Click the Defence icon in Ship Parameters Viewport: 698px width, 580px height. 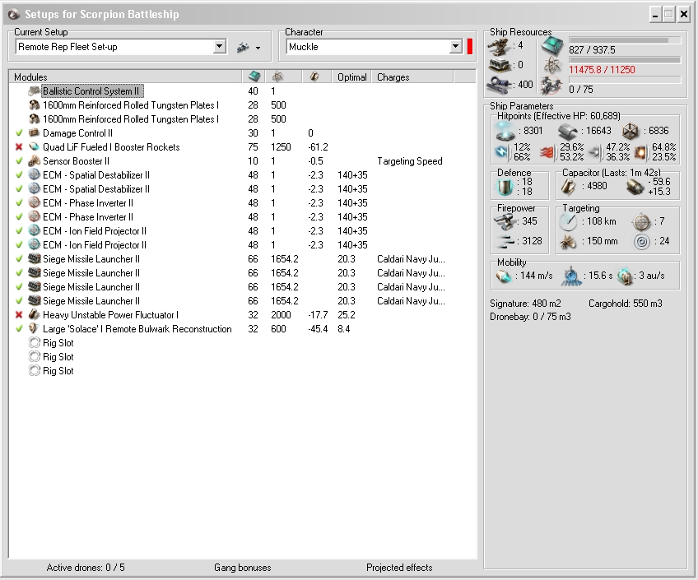(x=505, y=188)
